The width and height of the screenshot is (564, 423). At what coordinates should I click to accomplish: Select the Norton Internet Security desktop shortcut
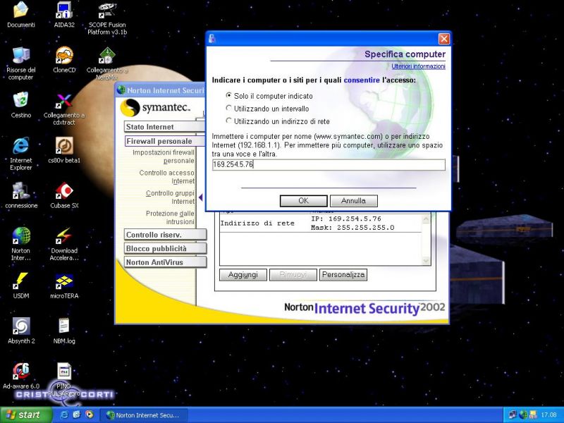(x=21, y=236)
